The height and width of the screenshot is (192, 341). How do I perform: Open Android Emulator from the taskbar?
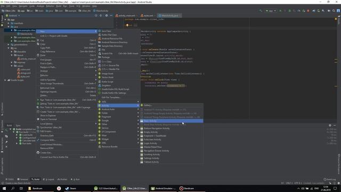click(x=163, y=188)
